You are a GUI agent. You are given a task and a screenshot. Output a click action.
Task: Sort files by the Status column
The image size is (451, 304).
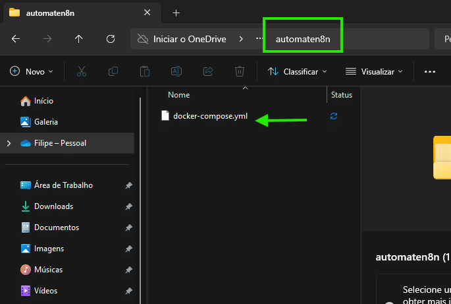pos(342,95)
